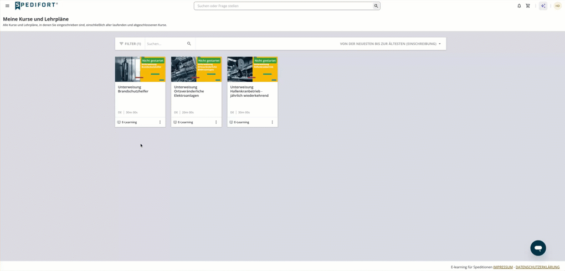
Task: Click '20m 00s' duration text
Action: tap(188, 113)
